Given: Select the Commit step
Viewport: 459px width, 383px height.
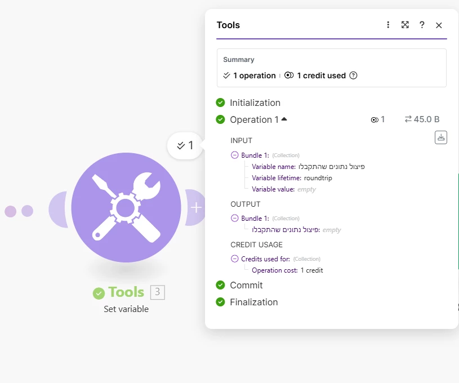Looking at the screenshot, I should tap(246, 285).
